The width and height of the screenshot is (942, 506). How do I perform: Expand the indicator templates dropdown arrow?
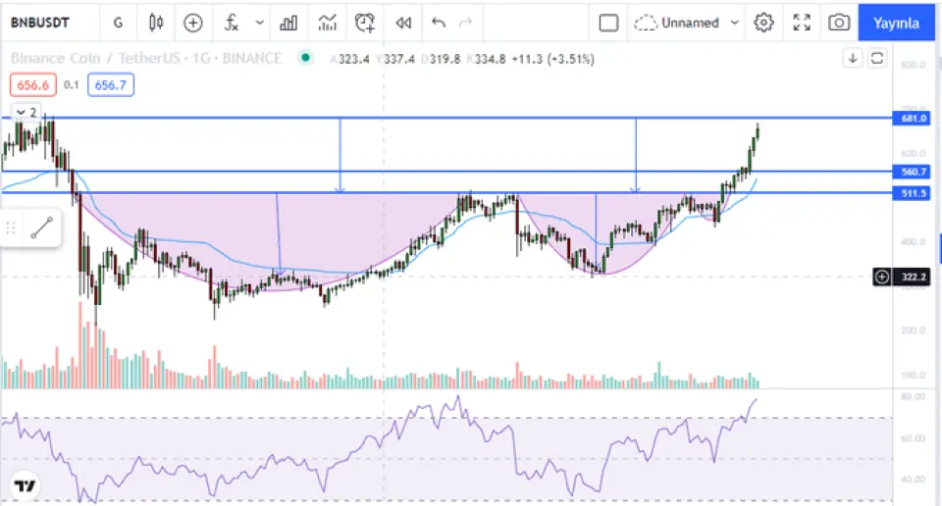click(x=259, y=23)
